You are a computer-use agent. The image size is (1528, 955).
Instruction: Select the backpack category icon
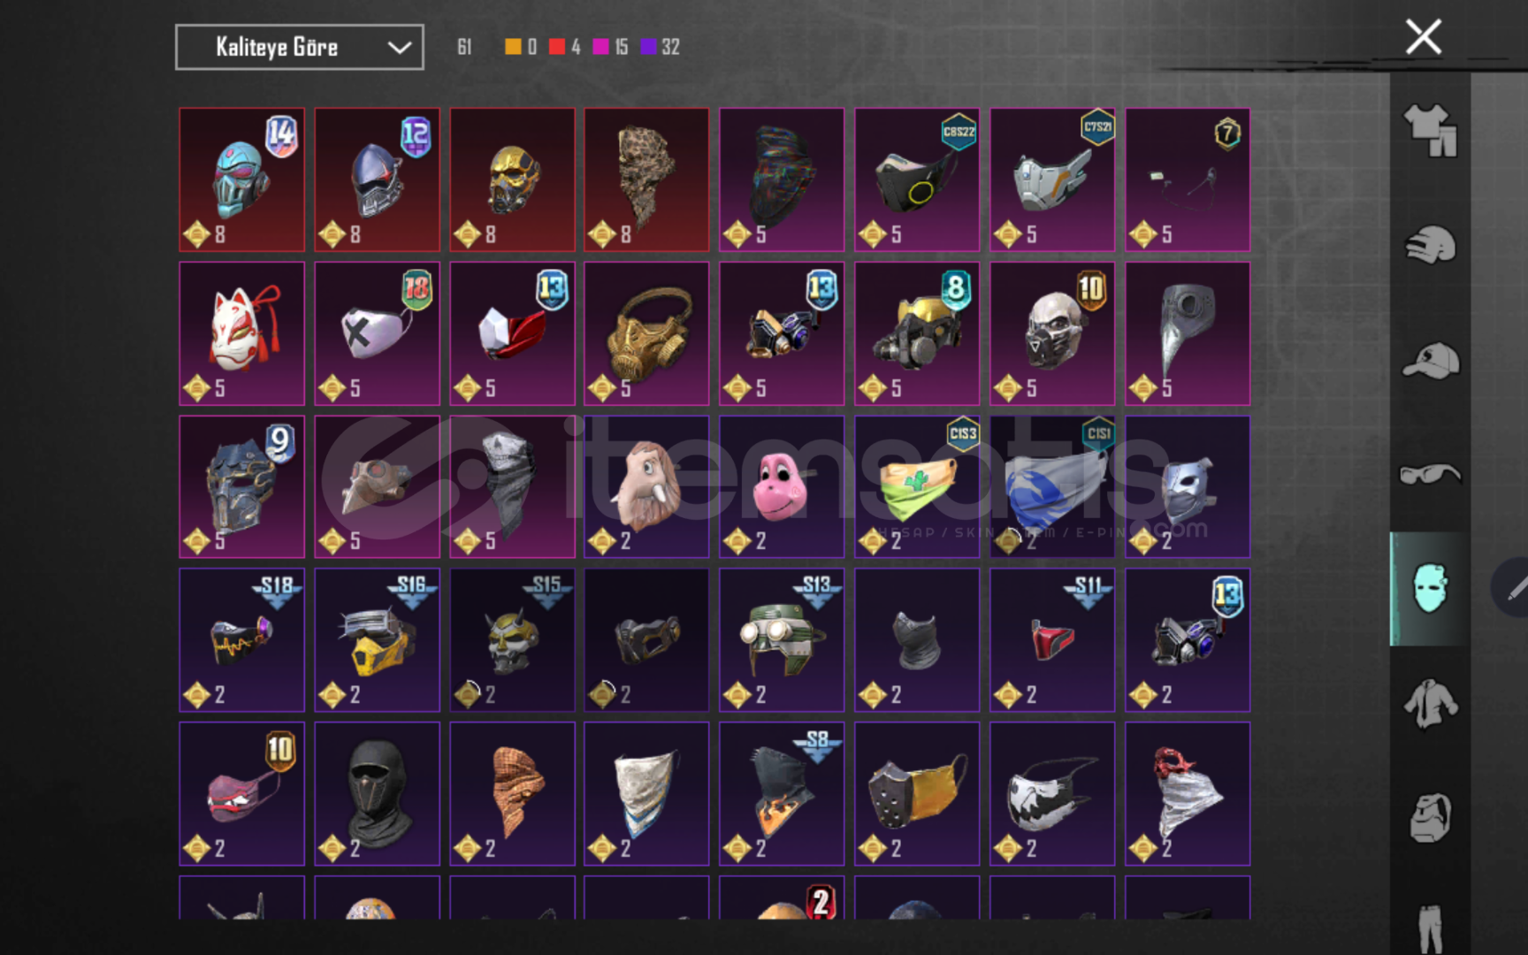[1430, 817]
